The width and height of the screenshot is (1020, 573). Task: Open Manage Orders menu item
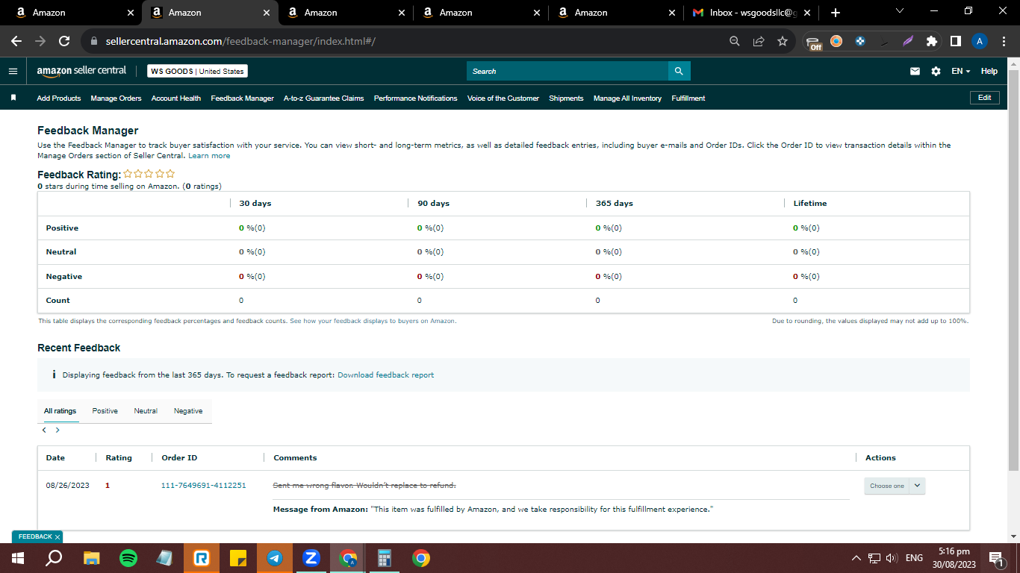[116, 98]
